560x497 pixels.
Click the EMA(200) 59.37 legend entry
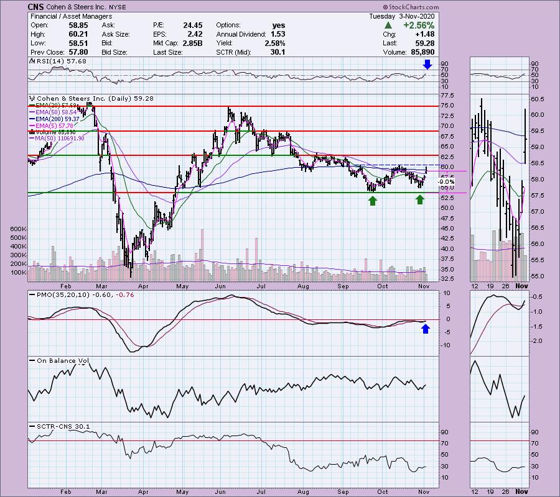pos(57,119)
